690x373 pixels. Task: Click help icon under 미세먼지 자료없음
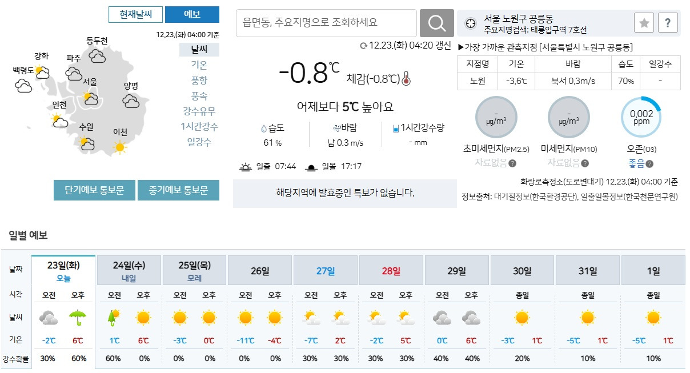[x=584, y=164]
